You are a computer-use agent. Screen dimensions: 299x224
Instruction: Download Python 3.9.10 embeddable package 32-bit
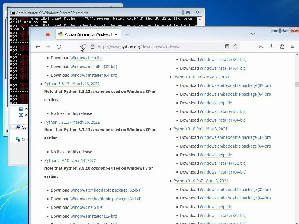coord(106,190)
